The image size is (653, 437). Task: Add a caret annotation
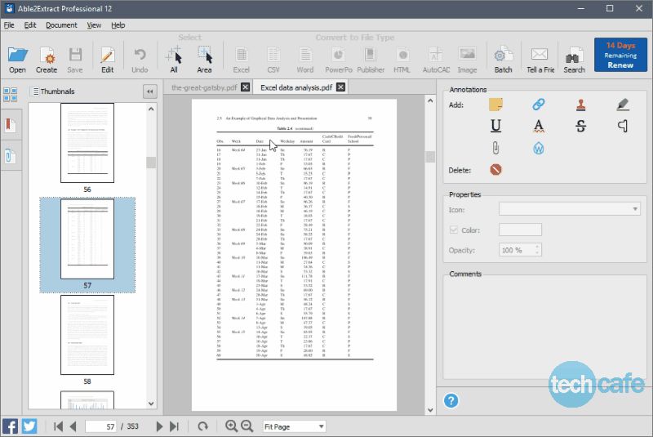point(623,126)
